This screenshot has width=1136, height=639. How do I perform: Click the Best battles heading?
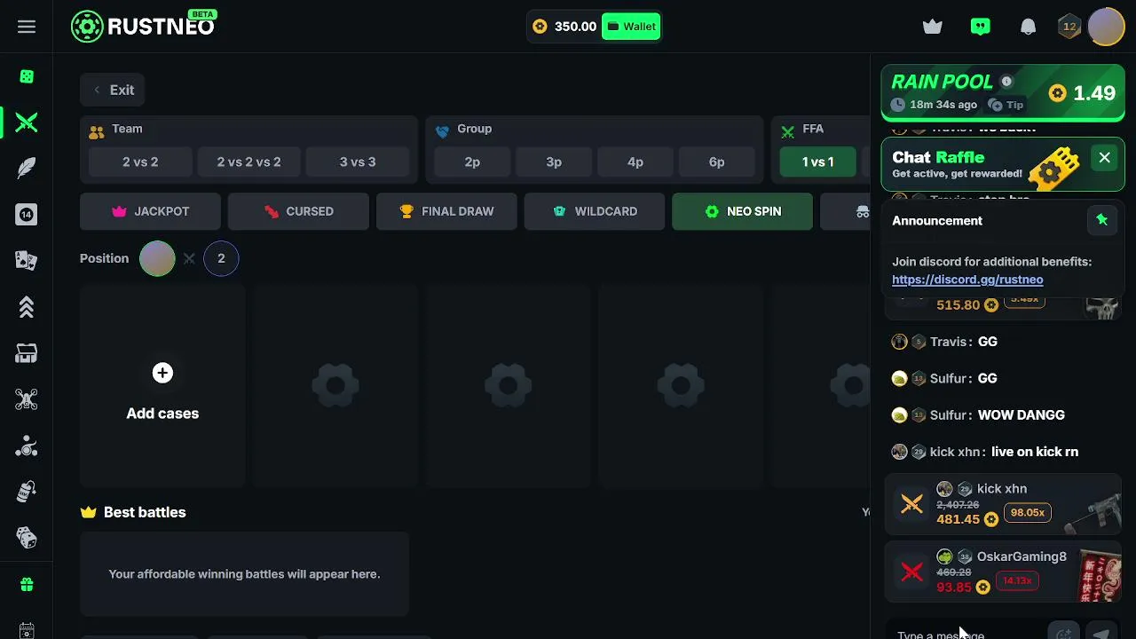click(145, 512)
